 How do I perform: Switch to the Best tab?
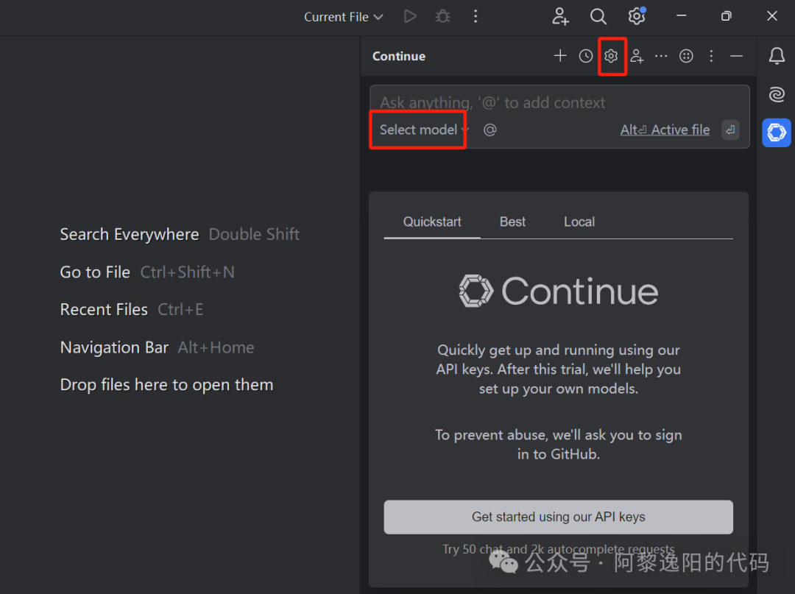coord(512,222)
